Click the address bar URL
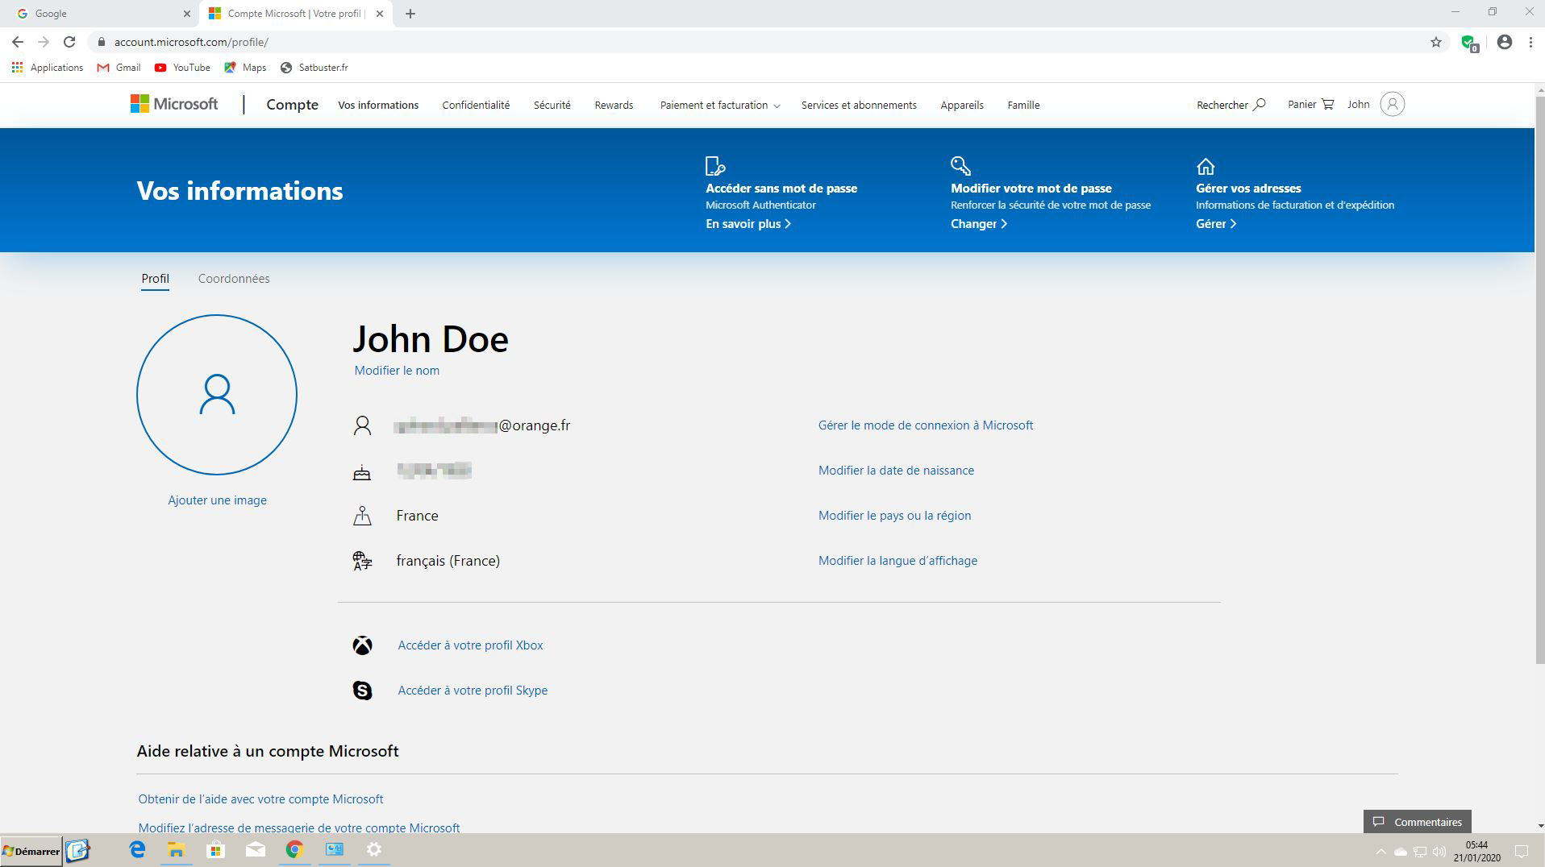This screenshot has width=1545, height=867. (x=191, y=42)
